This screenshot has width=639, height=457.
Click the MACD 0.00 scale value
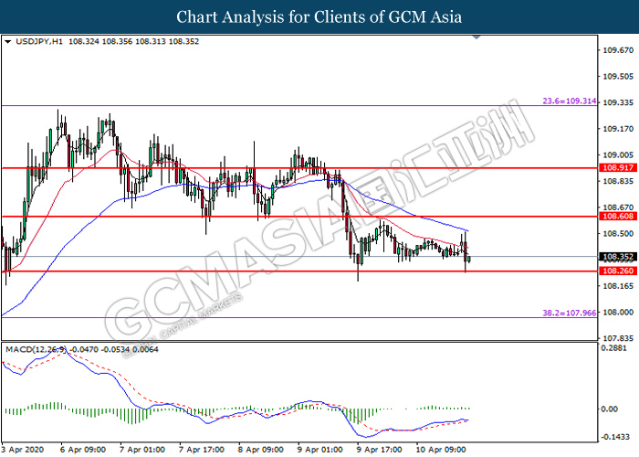610,409
